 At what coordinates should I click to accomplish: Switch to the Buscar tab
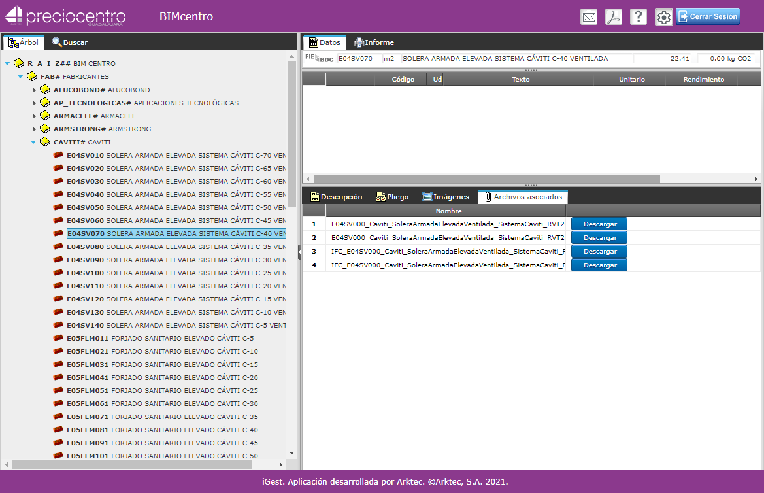click(x=69, y=42)
